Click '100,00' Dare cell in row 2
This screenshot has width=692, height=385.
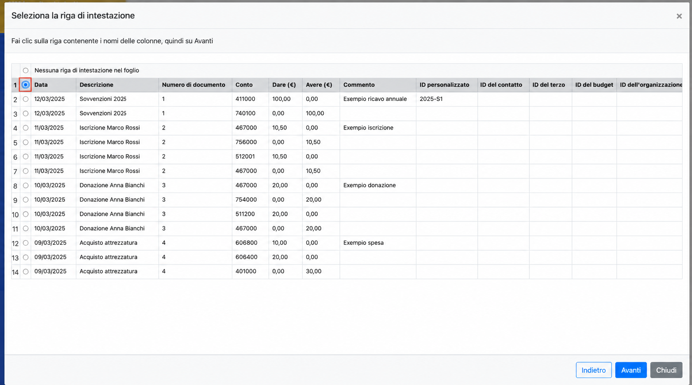[285, 99]
